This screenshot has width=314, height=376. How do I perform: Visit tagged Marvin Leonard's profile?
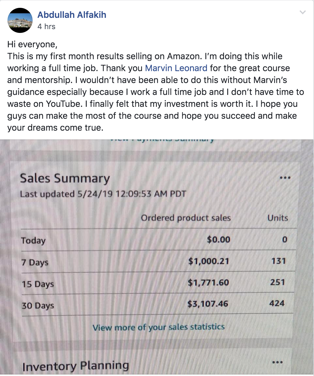click(176, 68)
